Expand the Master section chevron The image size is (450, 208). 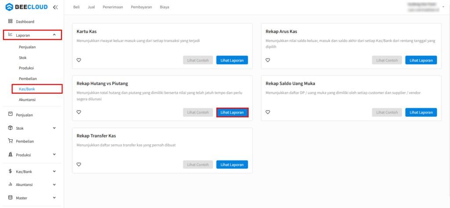[x=54, y=198]
